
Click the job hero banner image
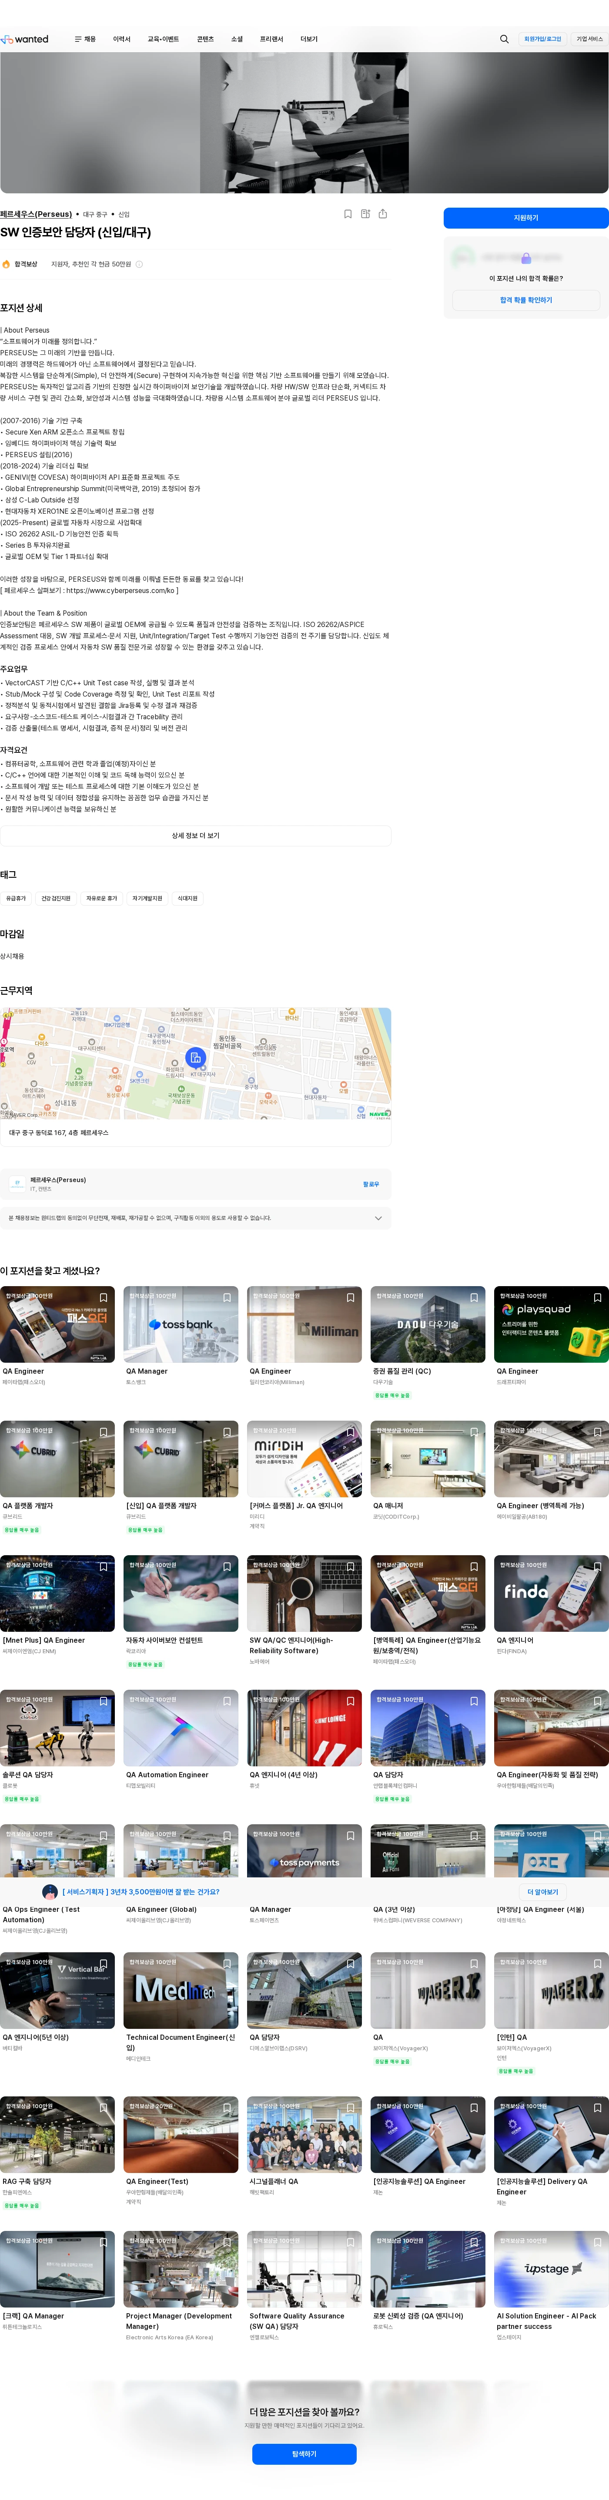(x=304, y=122)
